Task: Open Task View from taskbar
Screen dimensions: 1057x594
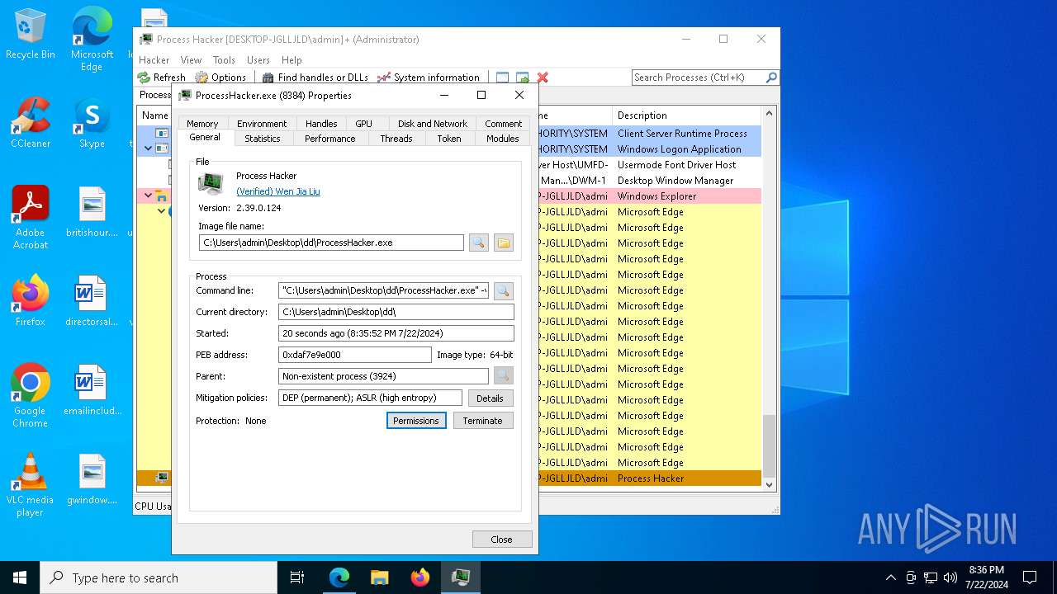Action: pyautogui.click(x=297, y=577)
